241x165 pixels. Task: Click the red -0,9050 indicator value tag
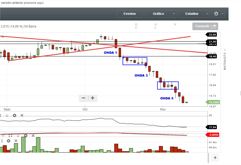(x=212, y=135)
